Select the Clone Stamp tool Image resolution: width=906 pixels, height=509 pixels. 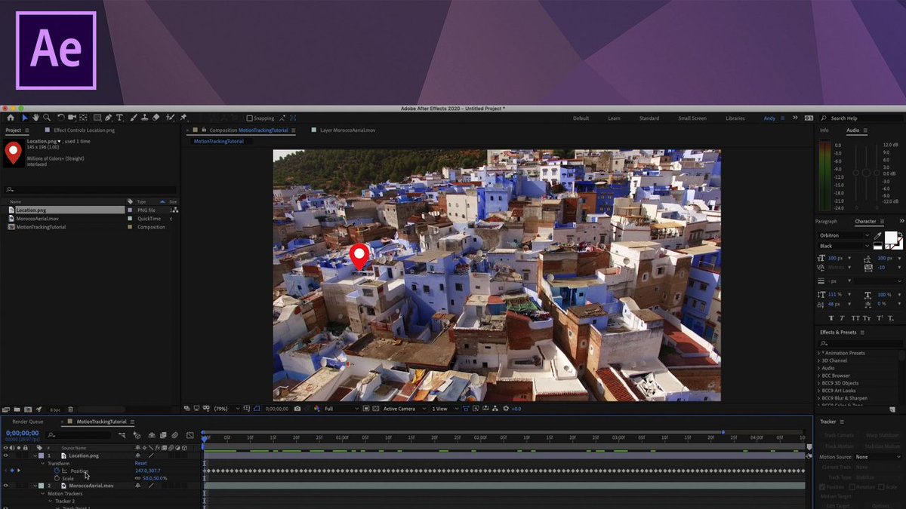click(144, 118)
